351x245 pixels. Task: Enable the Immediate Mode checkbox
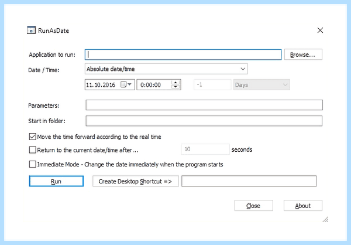(32, 164)
